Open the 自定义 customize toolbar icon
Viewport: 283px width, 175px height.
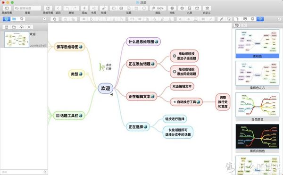pos(207,8)
